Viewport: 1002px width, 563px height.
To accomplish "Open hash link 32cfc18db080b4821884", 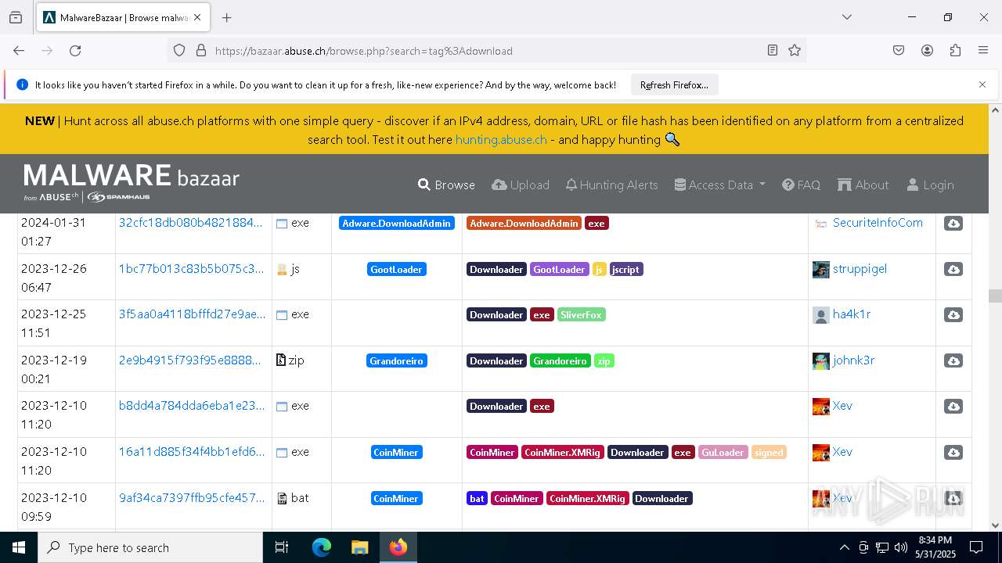I will 191,223.
